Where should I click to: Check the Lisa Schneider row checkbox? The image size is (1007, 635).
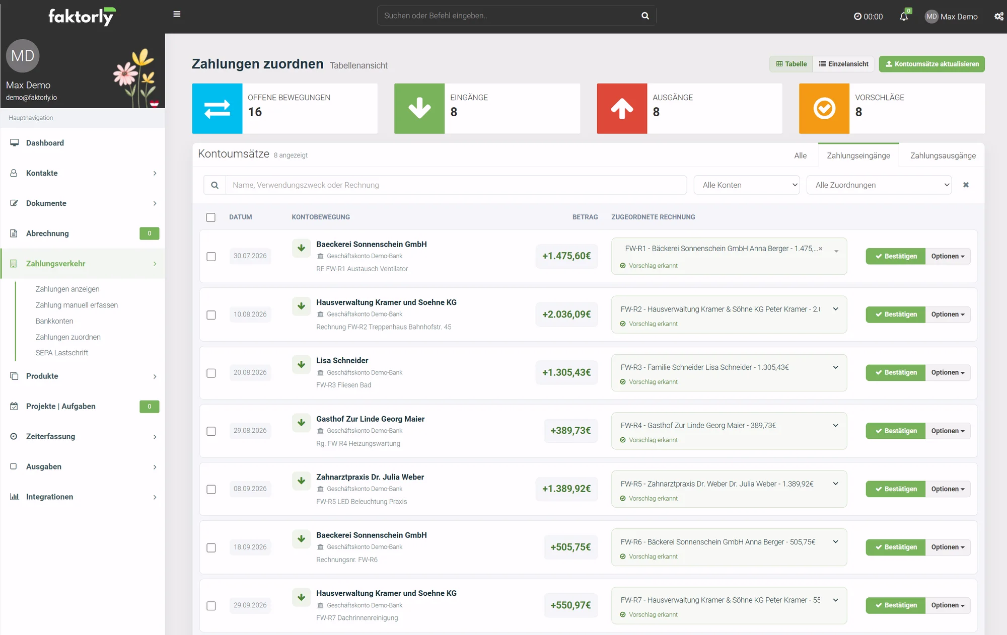coord(211,373)
